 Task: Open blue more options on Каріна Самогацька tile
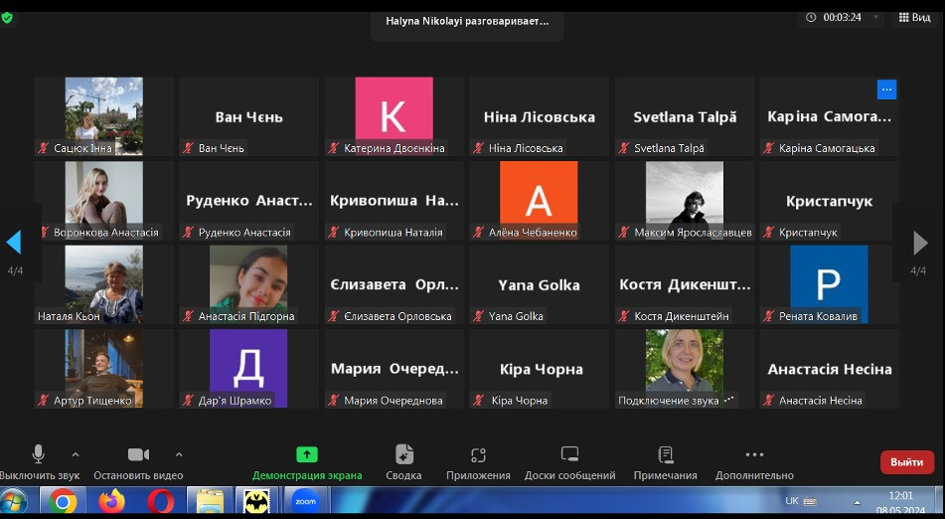coord(886,89)
